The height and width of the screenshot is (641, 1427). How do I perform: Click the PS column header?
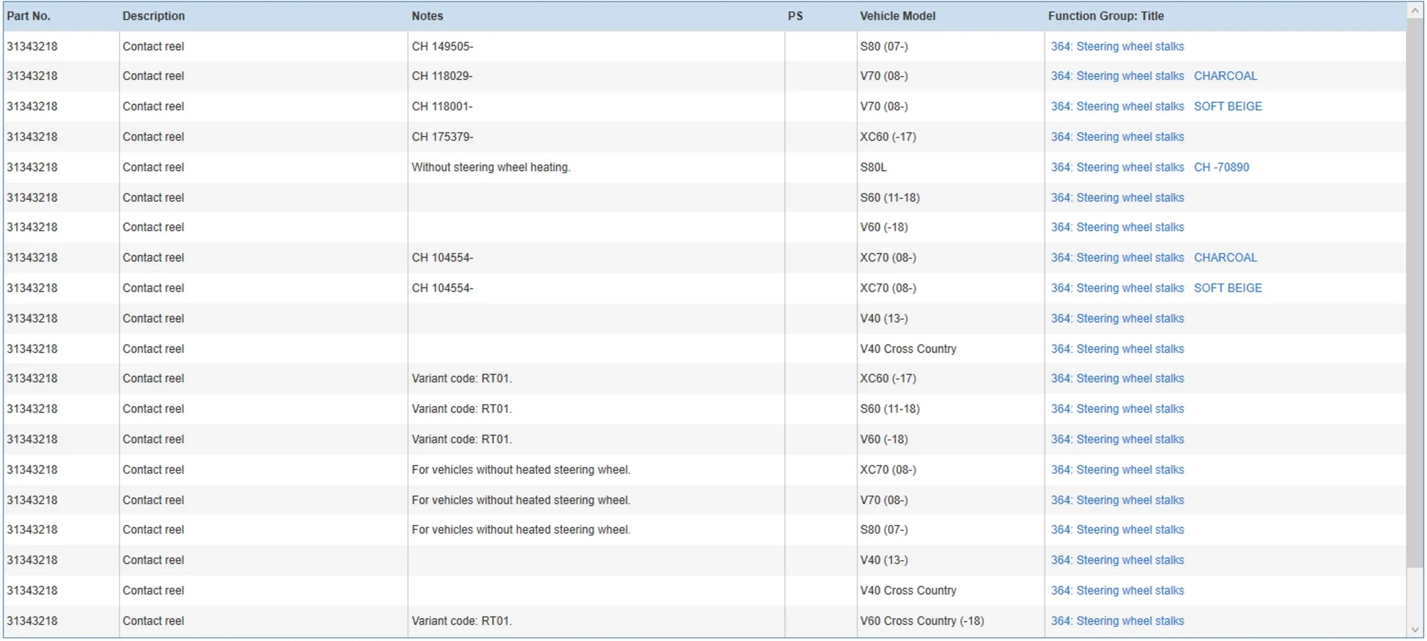(x=795, y=16)
